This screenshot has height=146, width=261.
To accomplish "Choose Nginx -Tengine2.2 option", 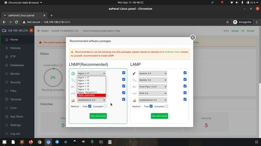I will [91, 92].
